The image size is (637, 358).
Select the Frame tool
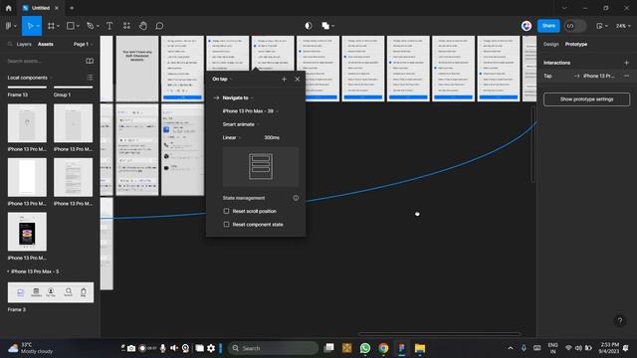coord(51,26)
